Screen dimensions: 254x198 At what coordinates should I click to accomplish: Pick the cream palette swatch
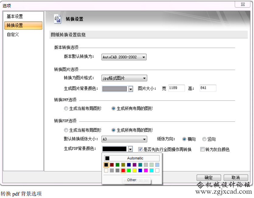pyautogui.click(x=106, y=170)
